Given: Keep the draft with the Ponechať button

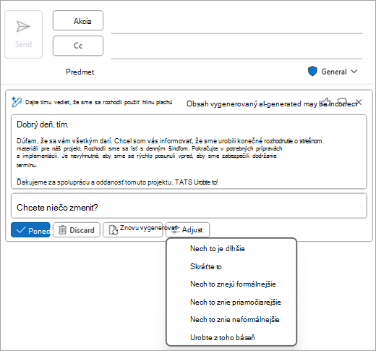Looking at the screenshot, I should [x=30, y=230].
